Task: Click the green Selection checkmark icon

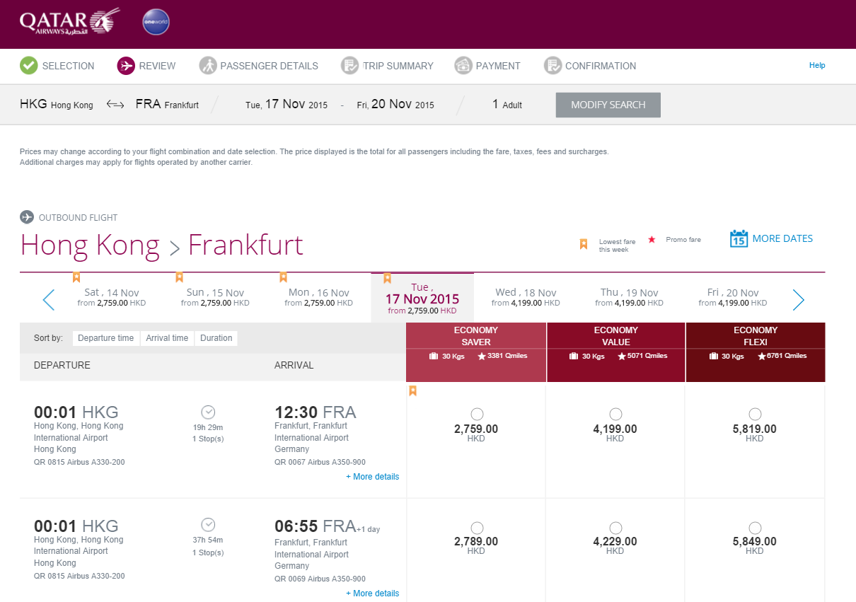Action: pyautogui.click(x=29, y=66)
